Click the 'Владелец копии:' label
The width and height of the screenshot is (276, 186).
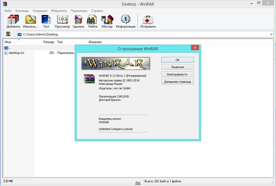[x=110, y=119]
